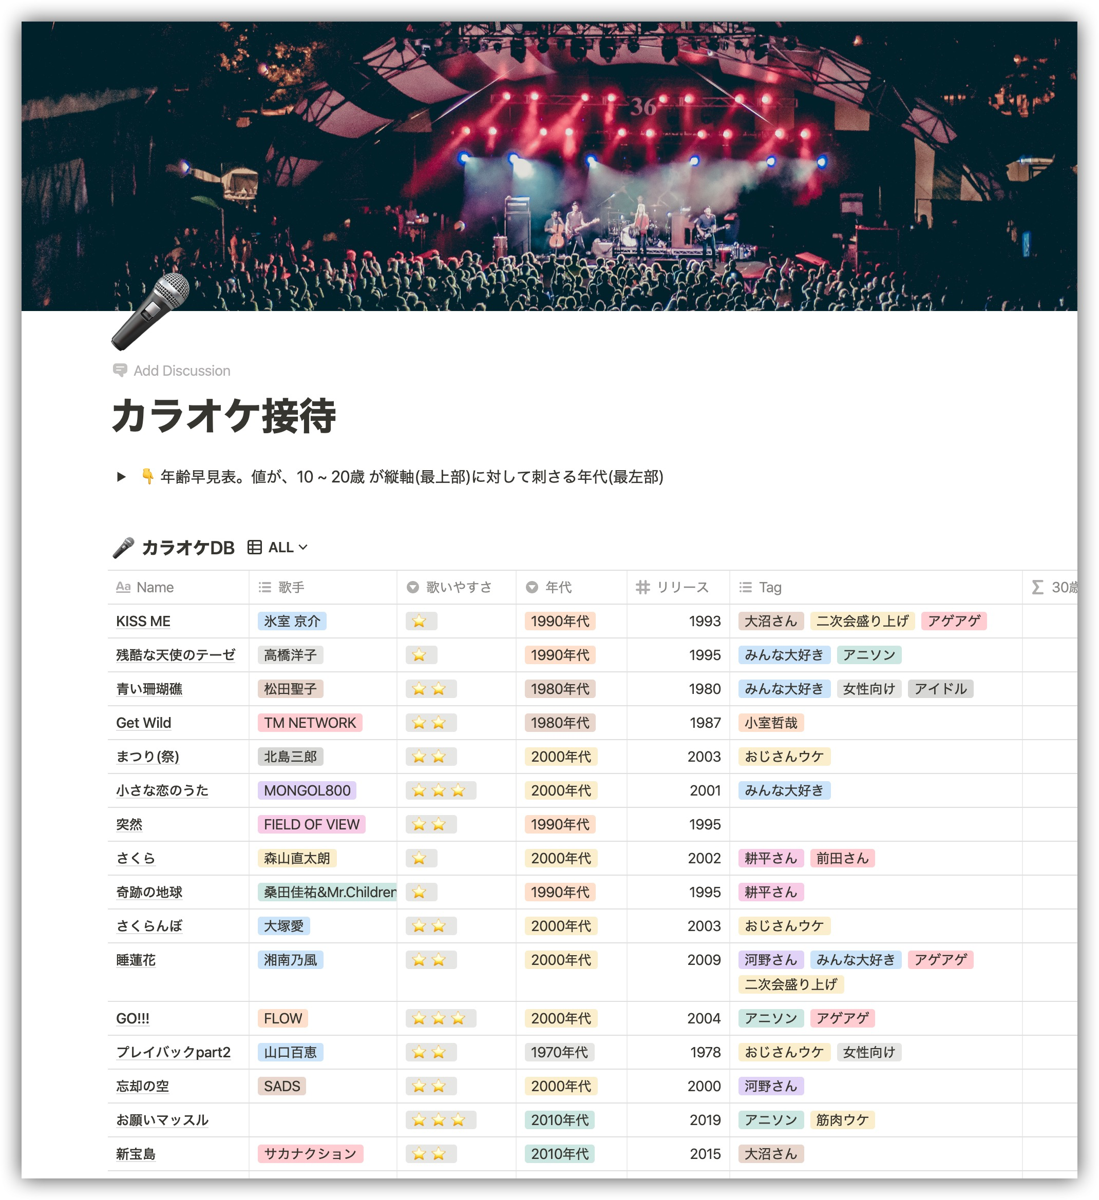
Task: Click the empty Tag cell for 突然
Action: 876,824
